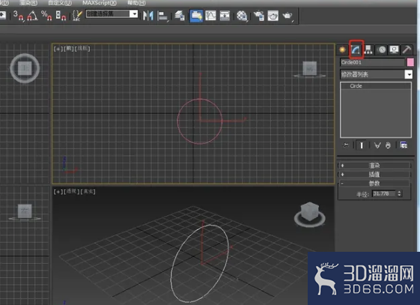Open the Rendered Frame Window icon
Image resolution: width=420 pixels, height=305 pixels.
273,16
